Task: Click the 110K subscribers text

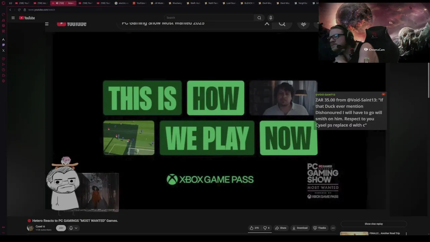Action: tap(43, 230)
